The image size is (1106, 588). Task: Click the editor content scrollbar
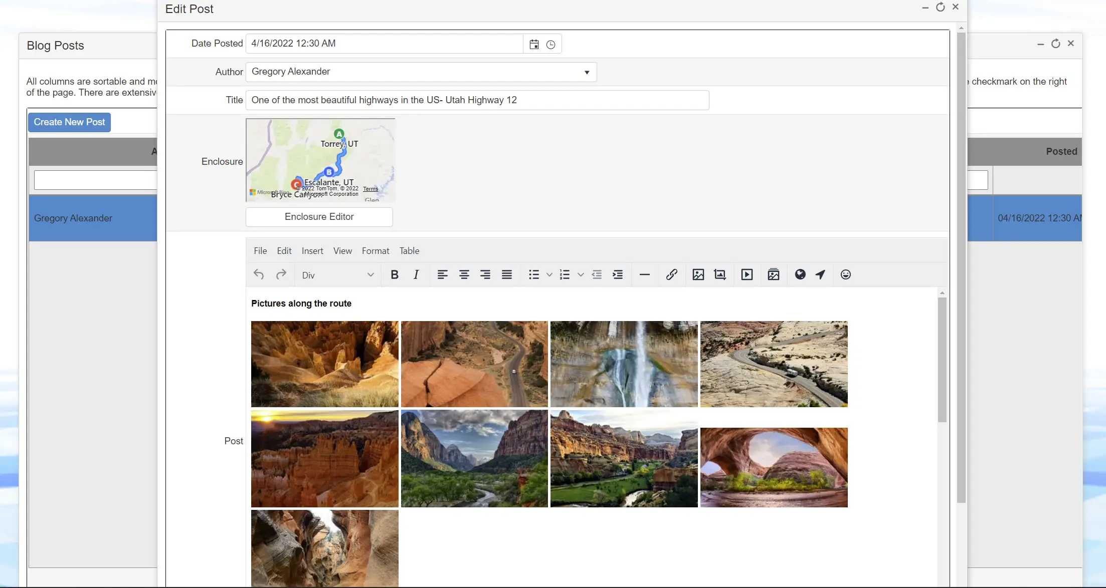[x=942, y=360]
